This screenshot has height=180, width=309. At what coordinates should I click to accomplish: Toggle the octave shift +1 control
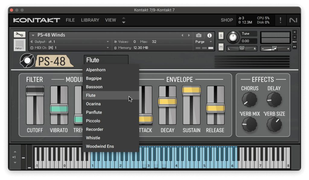click(14, 157)
